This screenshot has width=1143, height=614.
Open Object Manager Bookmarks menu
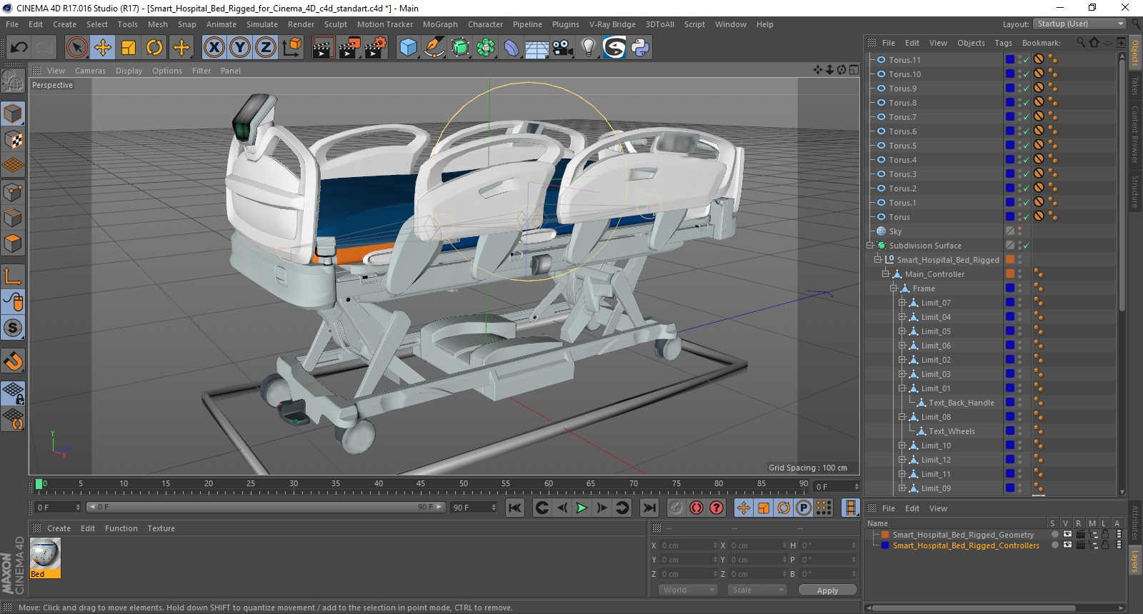click(x=1042, y=43)
